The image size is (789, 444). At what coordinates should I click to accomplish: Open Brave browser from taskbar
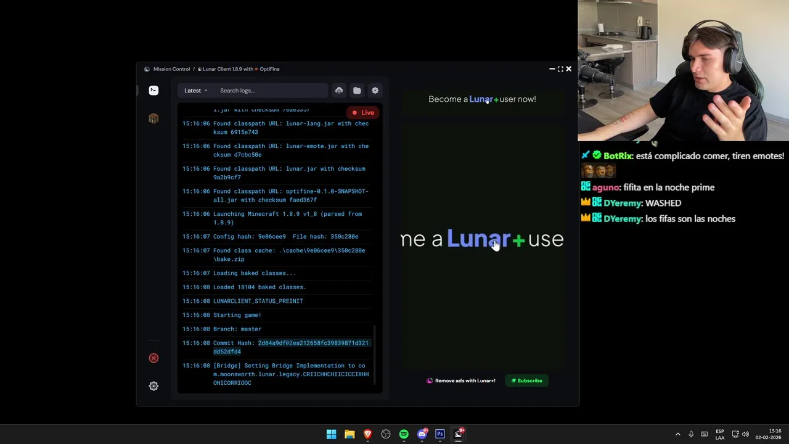pyautogui.click(x=367, y=434)
